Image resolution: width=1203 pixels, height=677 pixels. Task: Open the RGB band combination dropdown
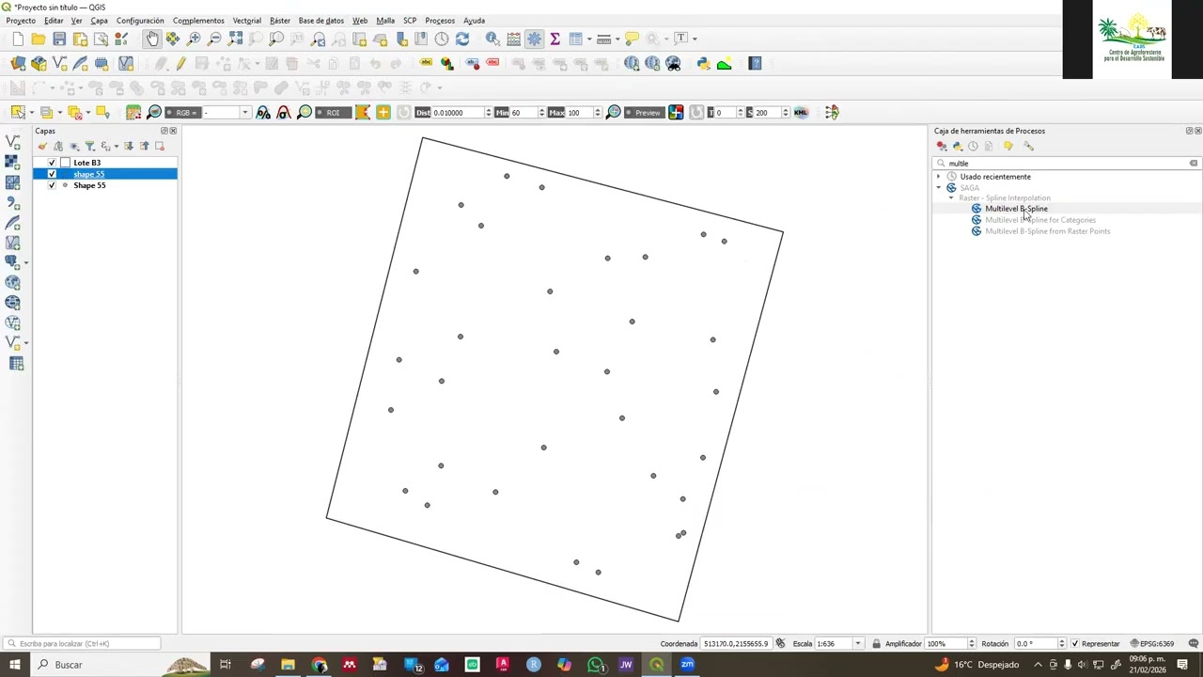(244, 112)
